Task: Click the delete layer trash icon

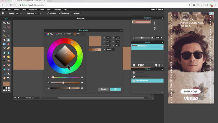Action: point(159,65)
